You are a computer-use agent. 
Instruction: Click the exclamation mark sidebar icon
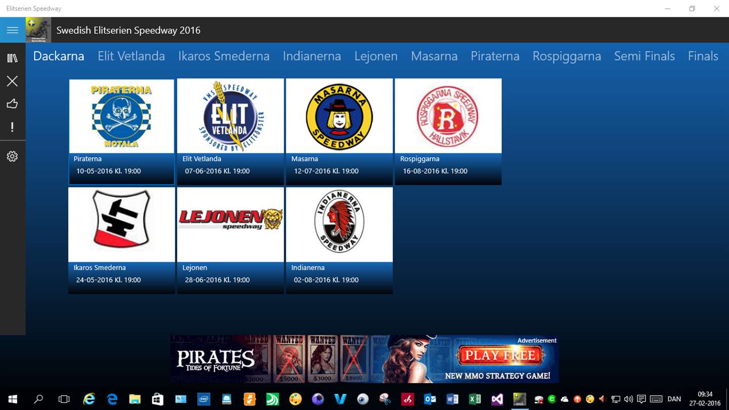[x=13, y=127]
